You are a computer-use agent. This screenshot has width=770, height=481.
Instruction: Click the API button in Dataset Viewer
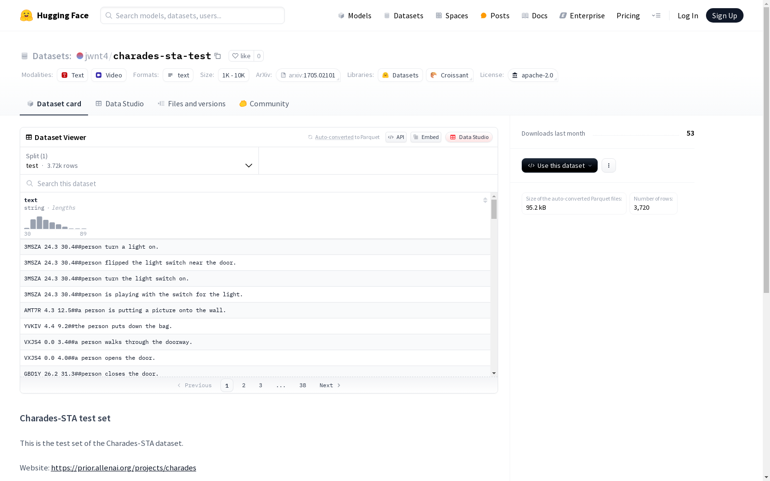pyautogui.click(x=396, y=137)
